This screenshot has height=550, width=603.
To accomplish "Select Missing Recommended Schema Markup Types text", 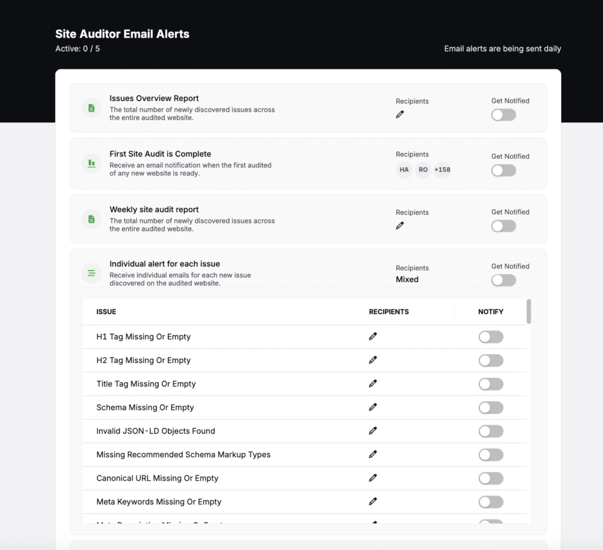I will tap(184, 455).
